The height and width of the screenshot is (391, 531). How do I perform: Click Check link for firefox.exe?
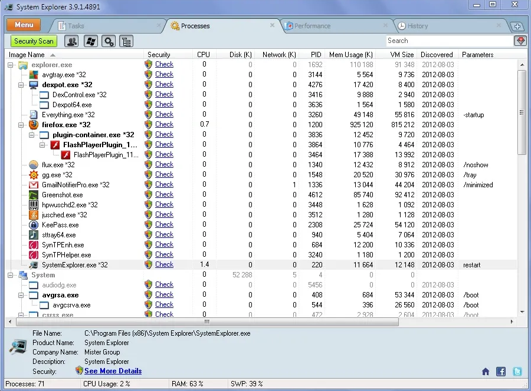coord(164,124)
